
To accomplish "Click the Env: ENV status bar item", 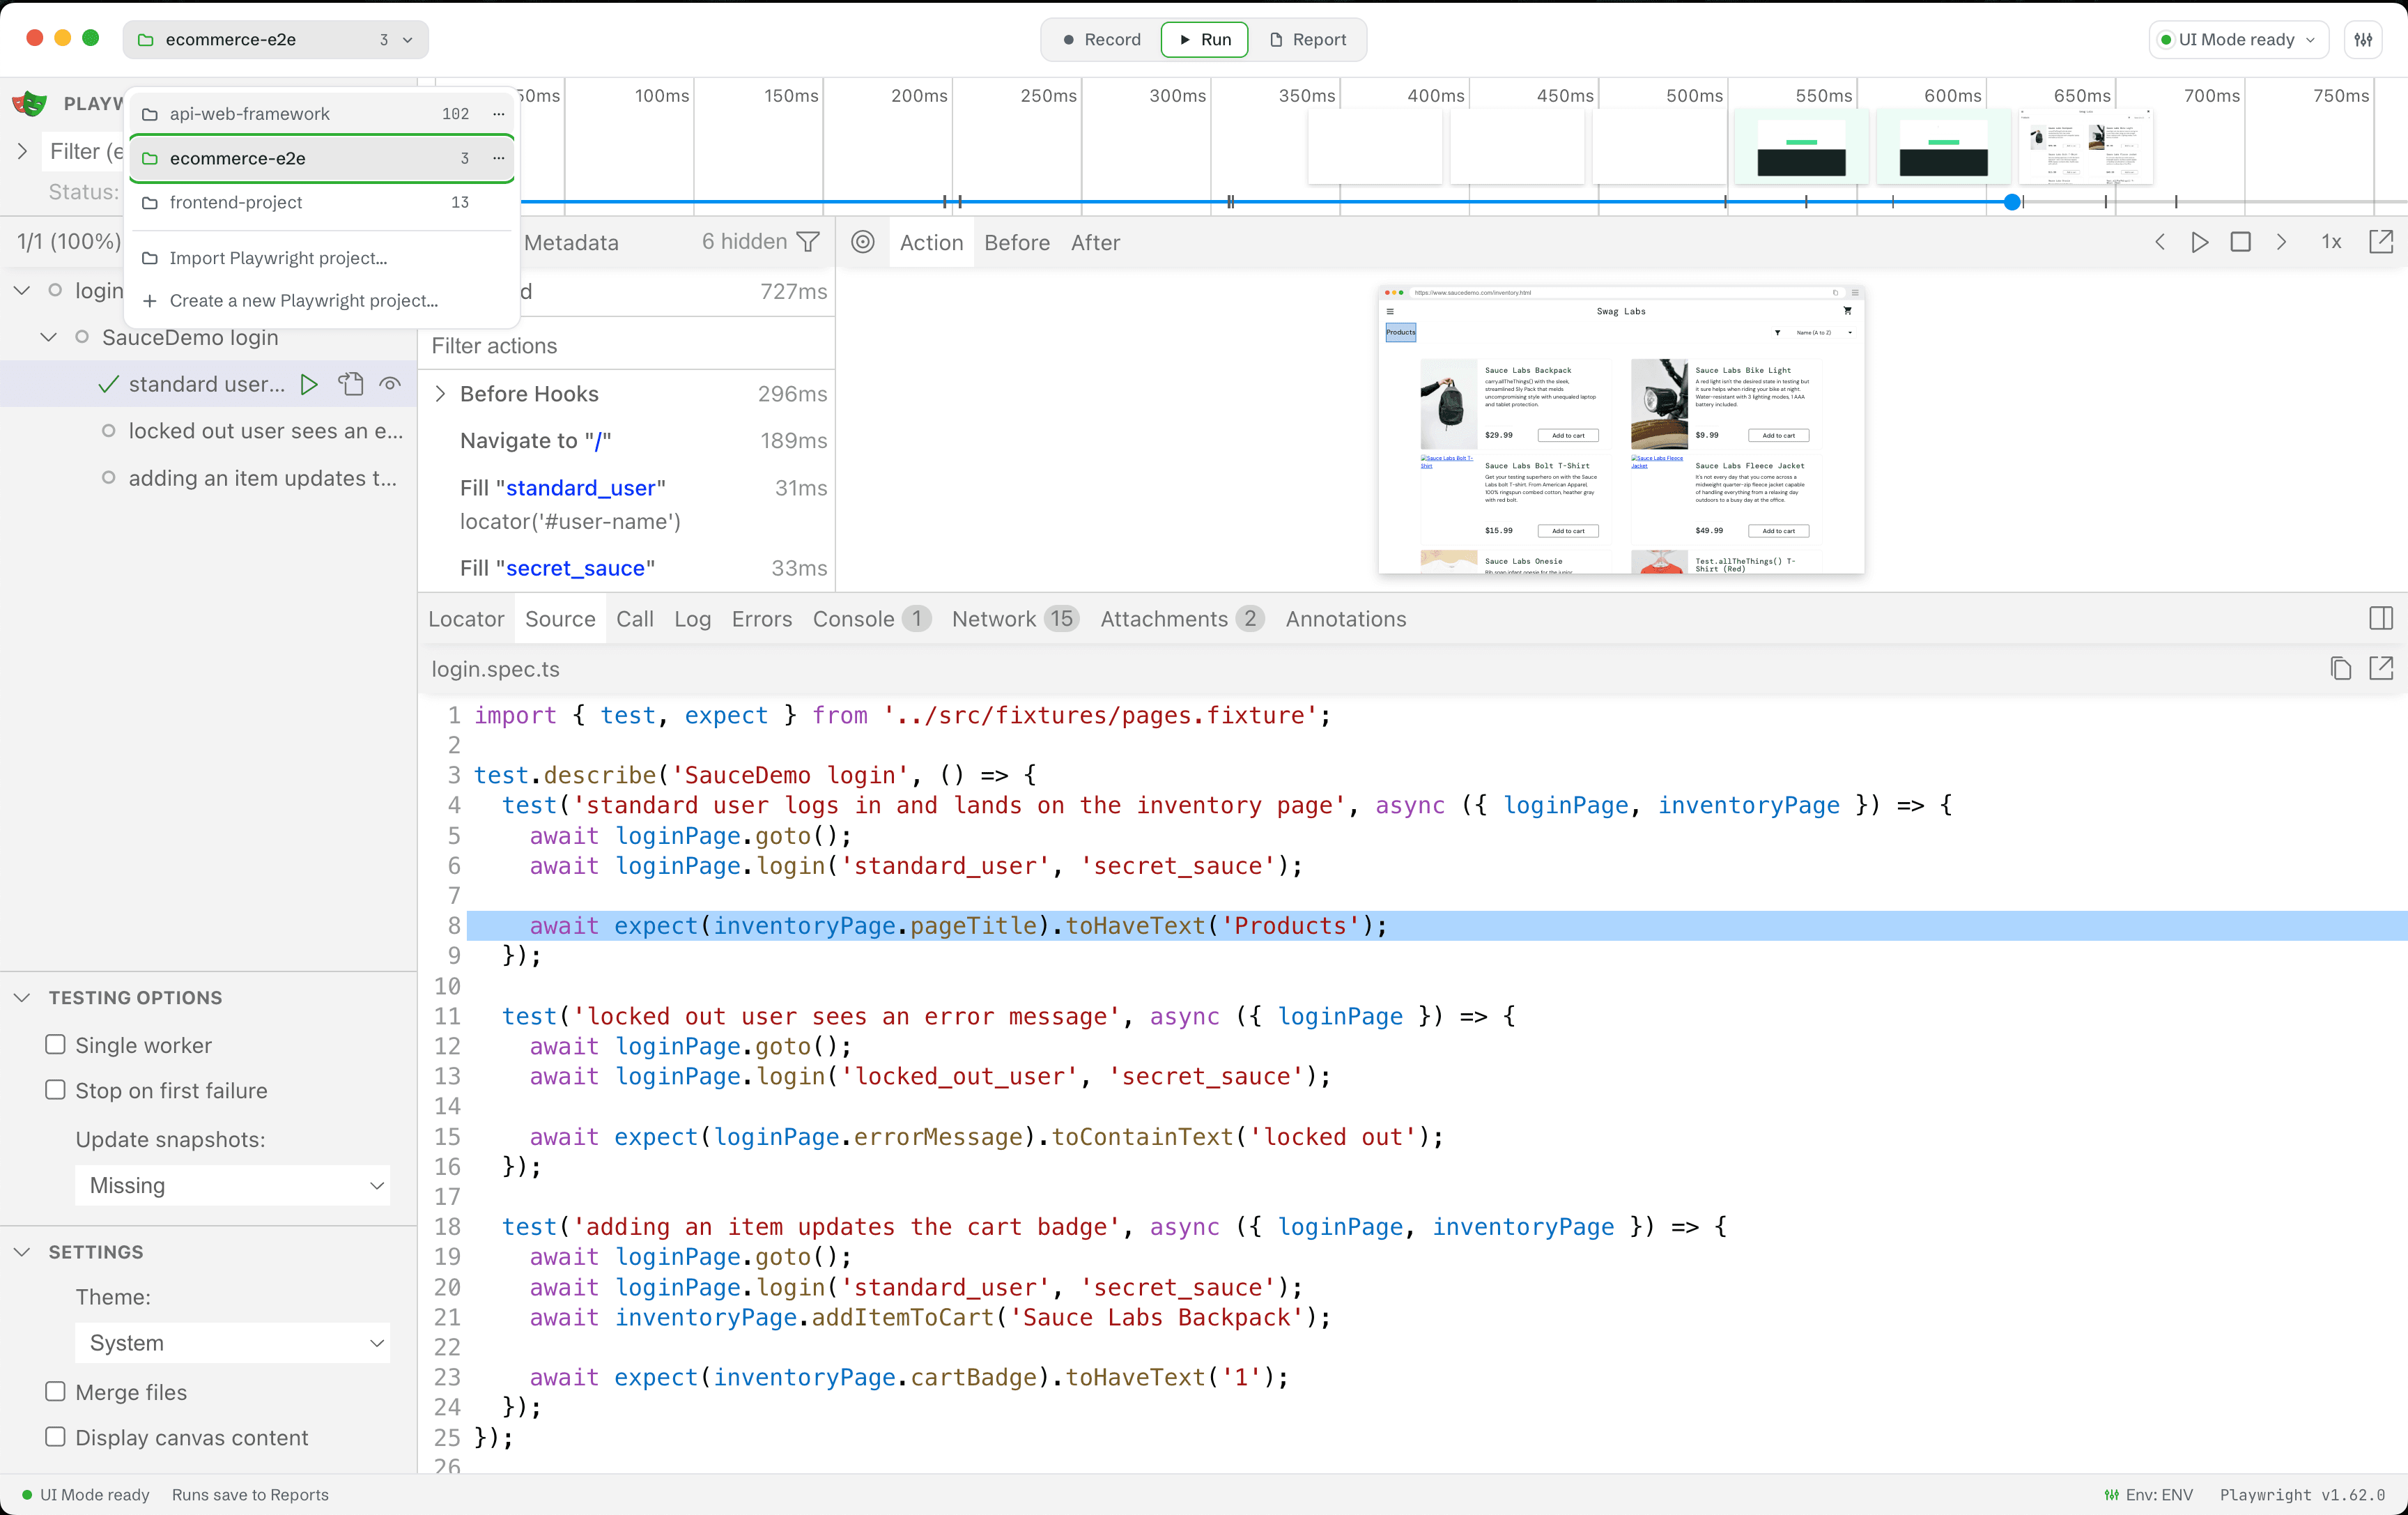I will pos(2148,1495).
